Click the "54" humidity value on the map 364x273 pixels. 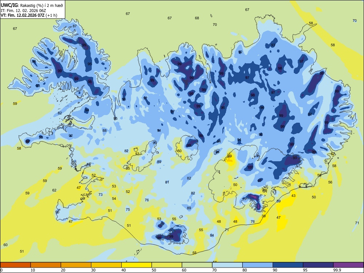[x=114, y=198]
